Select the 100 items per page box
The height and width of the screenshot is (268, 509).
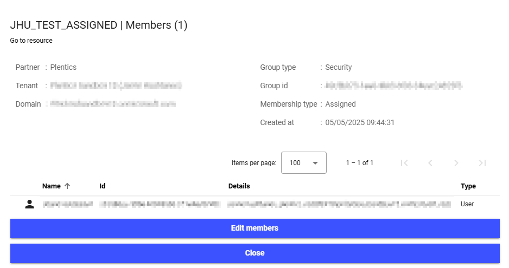[304, 162]
